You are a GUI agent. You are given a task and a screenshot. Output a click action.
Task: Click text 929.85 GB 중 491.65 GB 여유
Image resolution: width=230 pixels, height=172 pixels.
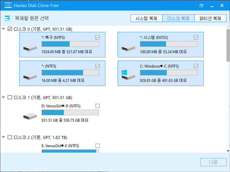tap(163, 81)
